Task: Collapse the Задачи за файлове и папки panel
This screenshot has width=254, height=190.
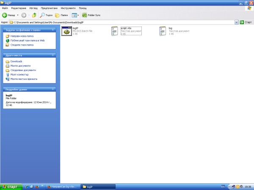Action: click(x=52, y=30)
